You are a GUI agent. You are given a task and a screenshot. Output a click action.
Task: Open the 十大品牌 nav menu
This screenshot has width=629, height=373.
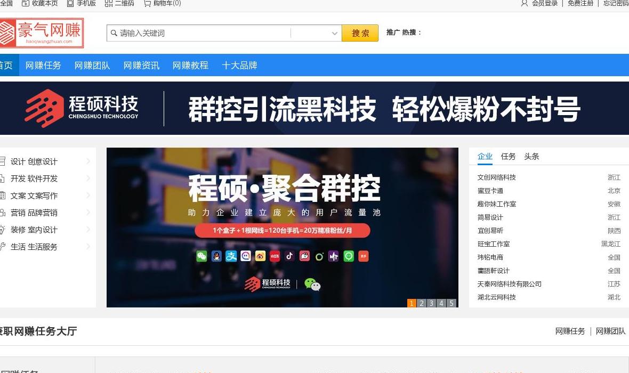(x=239, y=66)
